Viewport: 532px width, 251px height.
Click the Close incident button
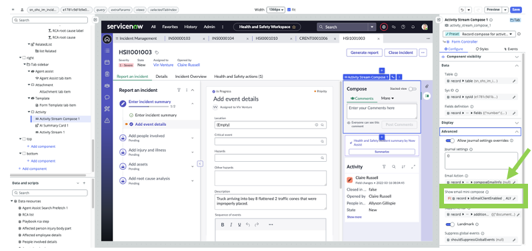(x=401, y=53)
